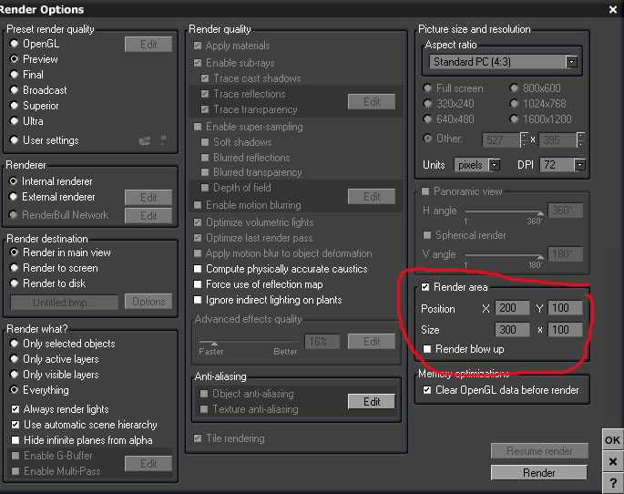Screen dimensions: 624x494
Task: Click Edit button next to Depth of field
Action: tap(372, 196)
